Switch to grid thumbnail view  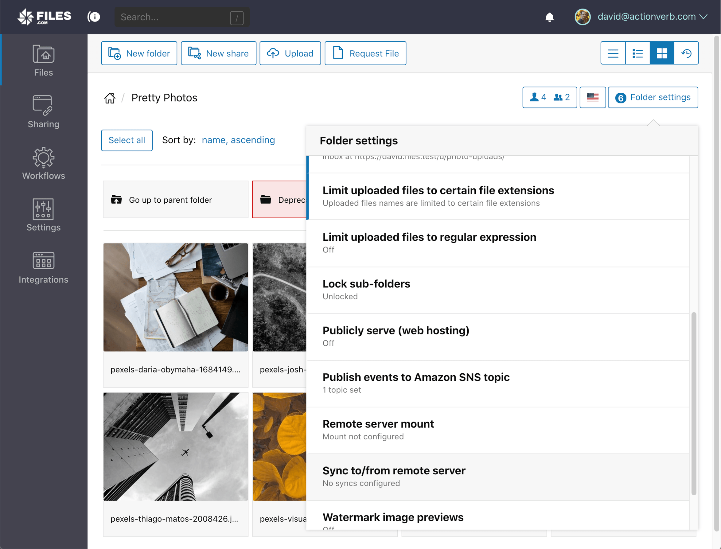[662, 53]
